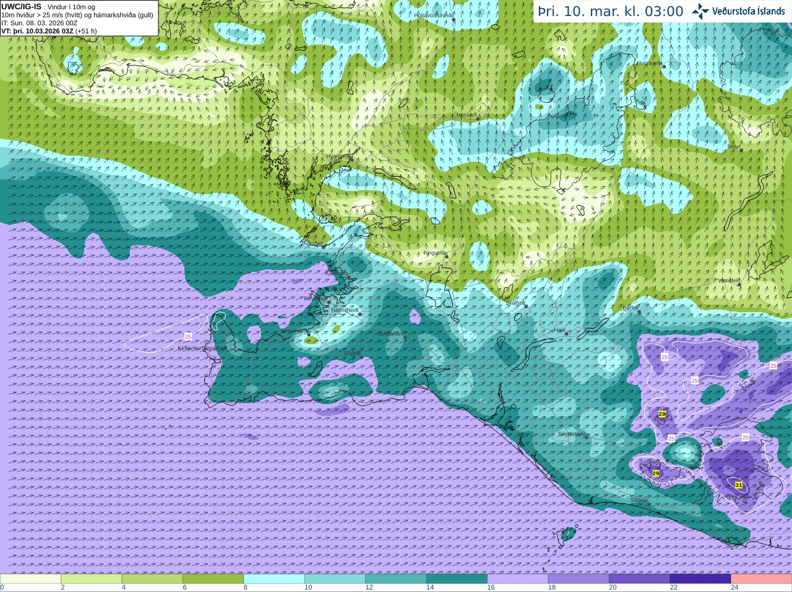Click the Húsafell station label

tap(467, 115)
